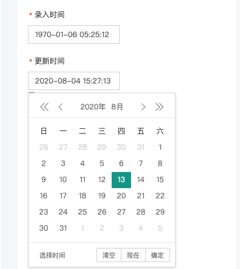Jump to next year with double-right arrow
The height and width of the screenshot is (269, 240).
(160, 107)
